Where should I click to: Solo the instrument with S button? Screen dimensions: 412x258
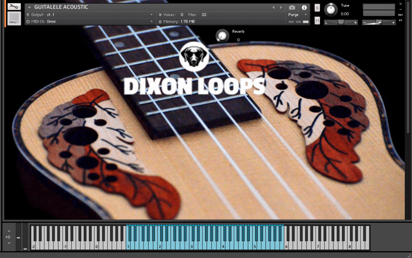pos(317,8)
